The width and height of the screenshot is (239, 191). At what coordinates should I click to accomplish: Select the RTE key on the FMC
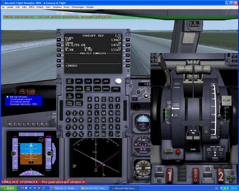click(x=78, y=81)
